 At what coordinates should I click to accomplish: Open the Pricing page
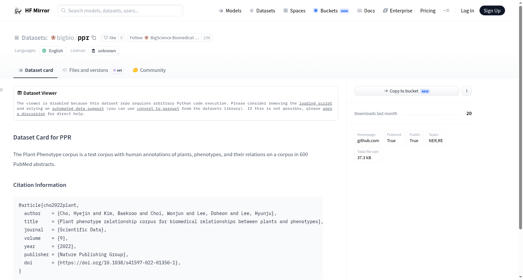(x=428, y=11)
